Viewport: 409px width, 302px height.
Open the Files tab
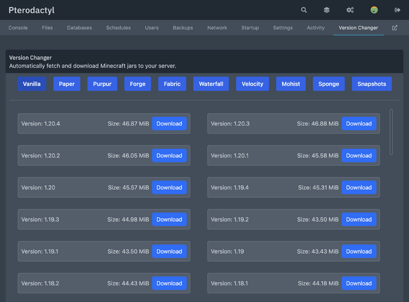[47, 28]
